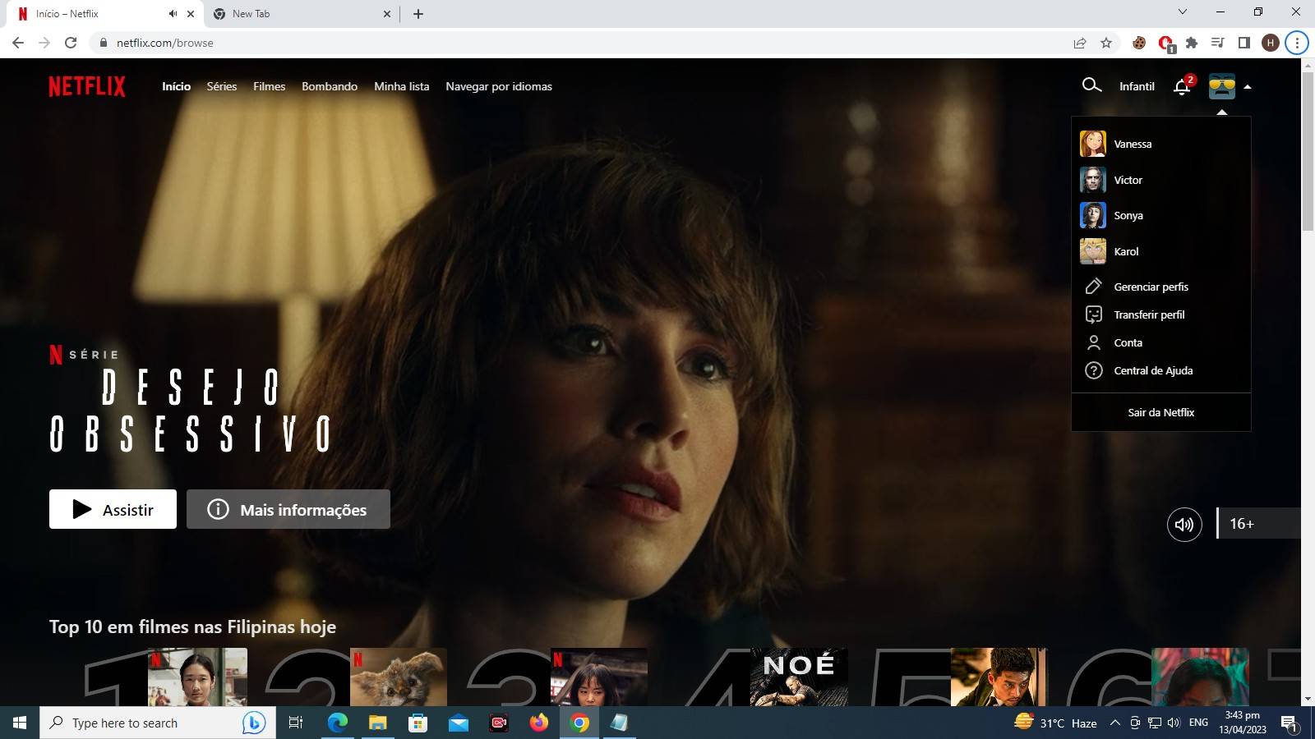Screen dimensions: 1315x739
Task: Switch to the New Tab browser tab
Action: [x=301, y=14]
